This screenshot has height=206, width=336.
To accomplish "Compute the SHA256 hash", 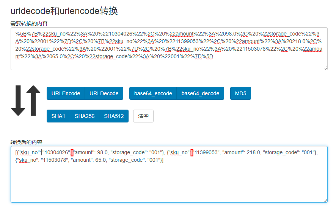I will click(85, 116).
